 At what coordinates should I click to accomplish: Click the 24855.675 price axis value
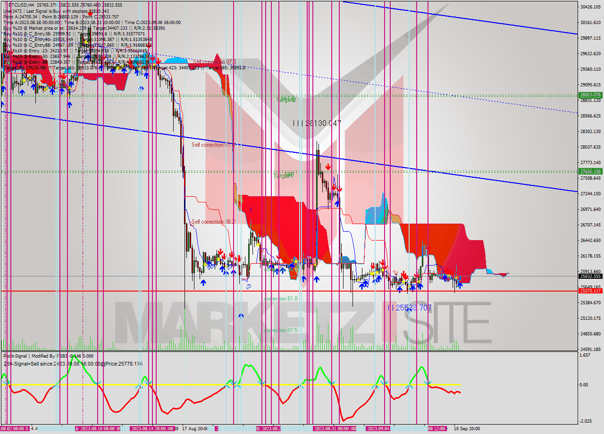pos(590,334)
